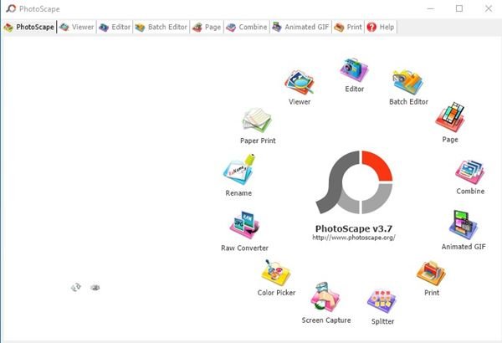This screenshot has width=502, height=343.
Task: Open the Splitter tool
Action: (382, 301)
